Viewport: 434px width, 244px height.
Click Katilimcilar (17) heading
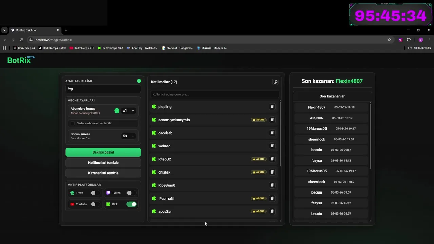point(164,82)
